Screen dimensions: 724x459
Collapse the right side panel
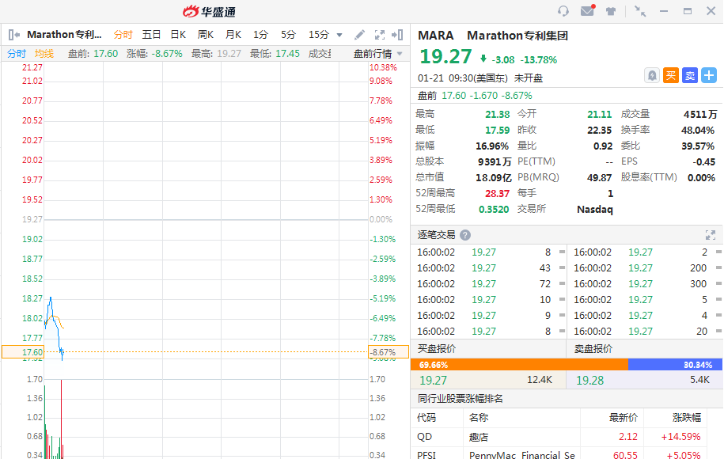pyautogui.click(x=398, y=35)
